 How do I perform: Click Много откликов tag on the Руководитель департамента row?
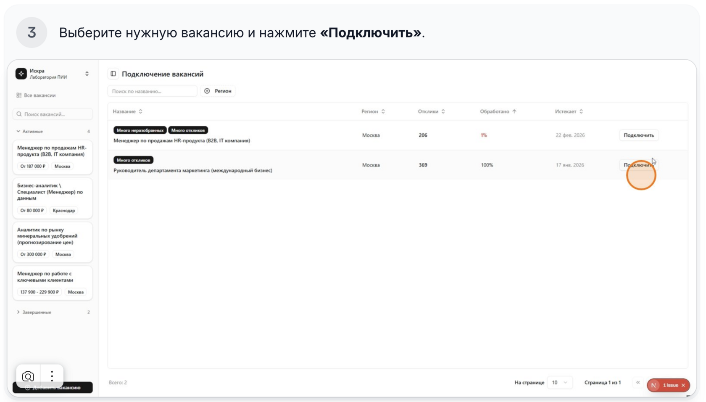click(x=133, y=160)
